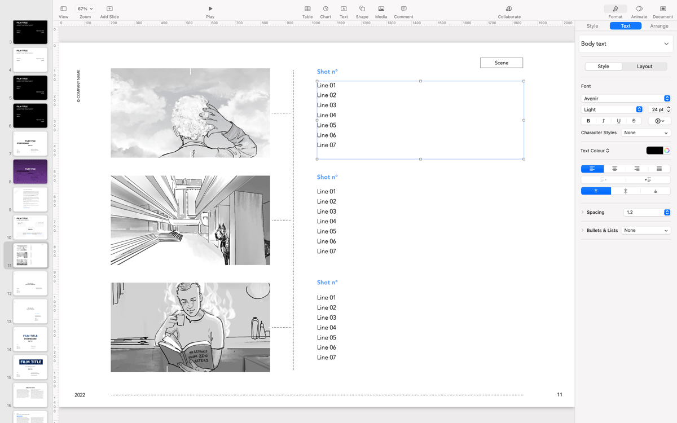
Task: Add a Comment via the toolbar
Action: pyautogui.click(x=403, y=9)
